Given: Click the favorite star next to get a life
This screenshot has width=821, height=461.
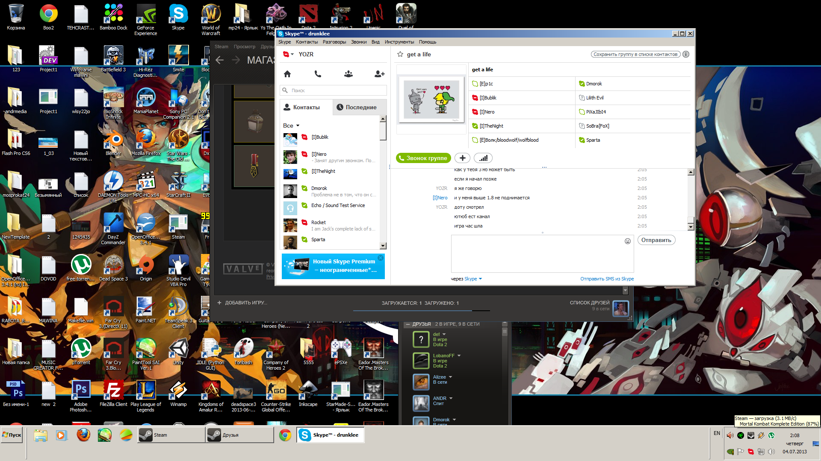Looking at the screenshot, I should (x=400, y=54).
